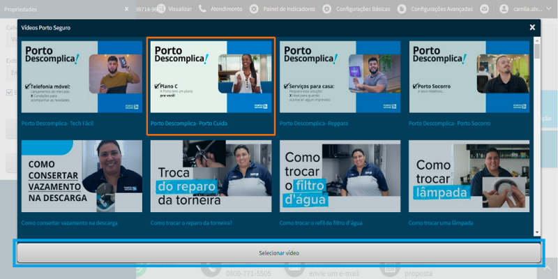This screenshot has height=279, width=558.
Task: Click the Selecionar vídeo button
Action: 279,253
